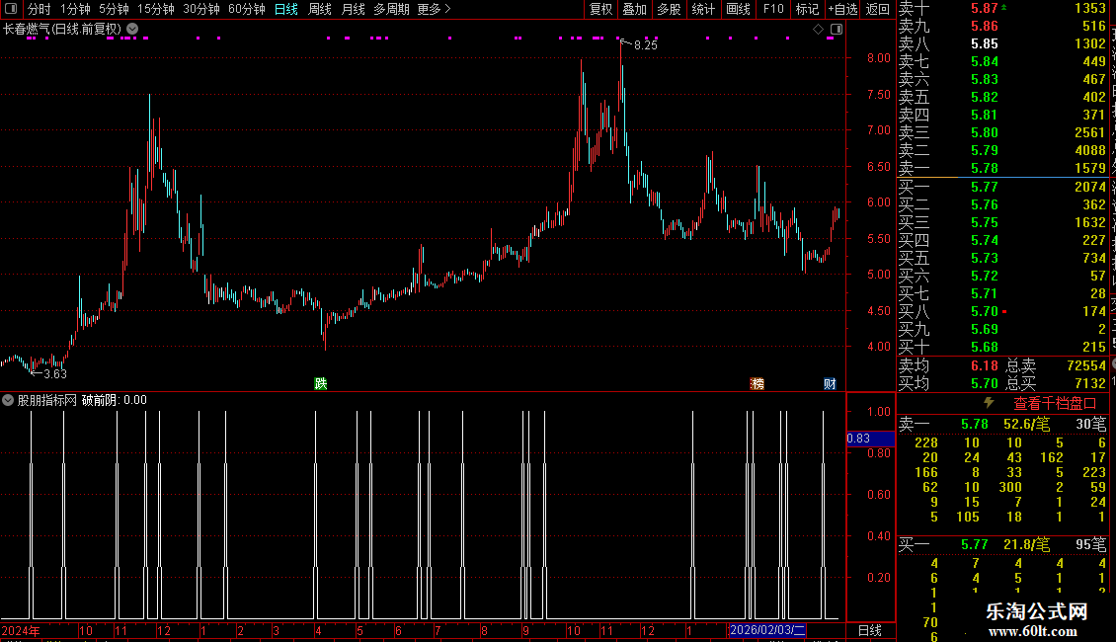The width and height of the screenshot is (1116, 642).
Task: Open the F10 company info
Action: click(773, 9)
